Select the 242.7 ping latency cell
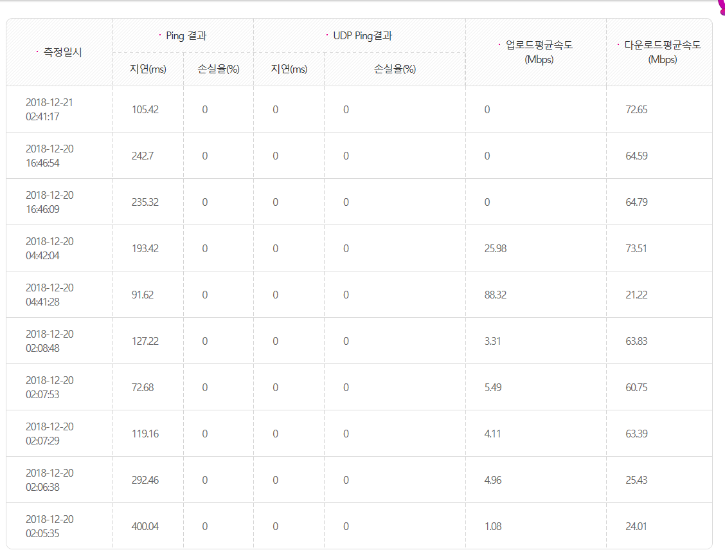The width and height of the screenshot is (725, 559). [143, 156]
